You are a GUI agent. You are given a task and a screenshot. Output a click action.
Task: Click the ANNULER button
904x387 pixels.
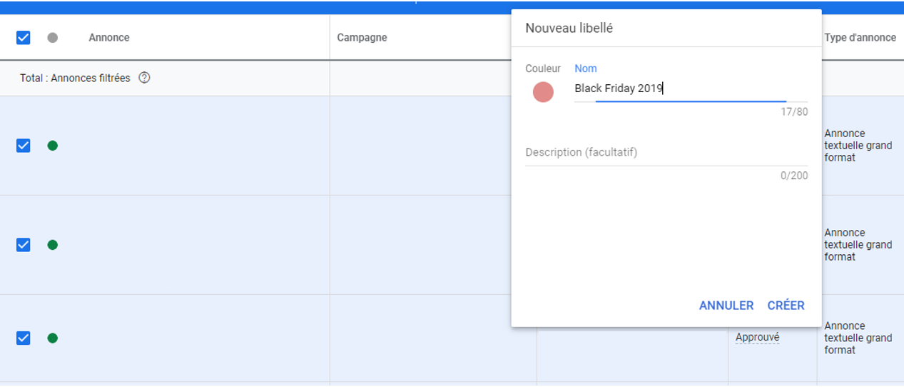pyautogui.click(x=726, y=306)
